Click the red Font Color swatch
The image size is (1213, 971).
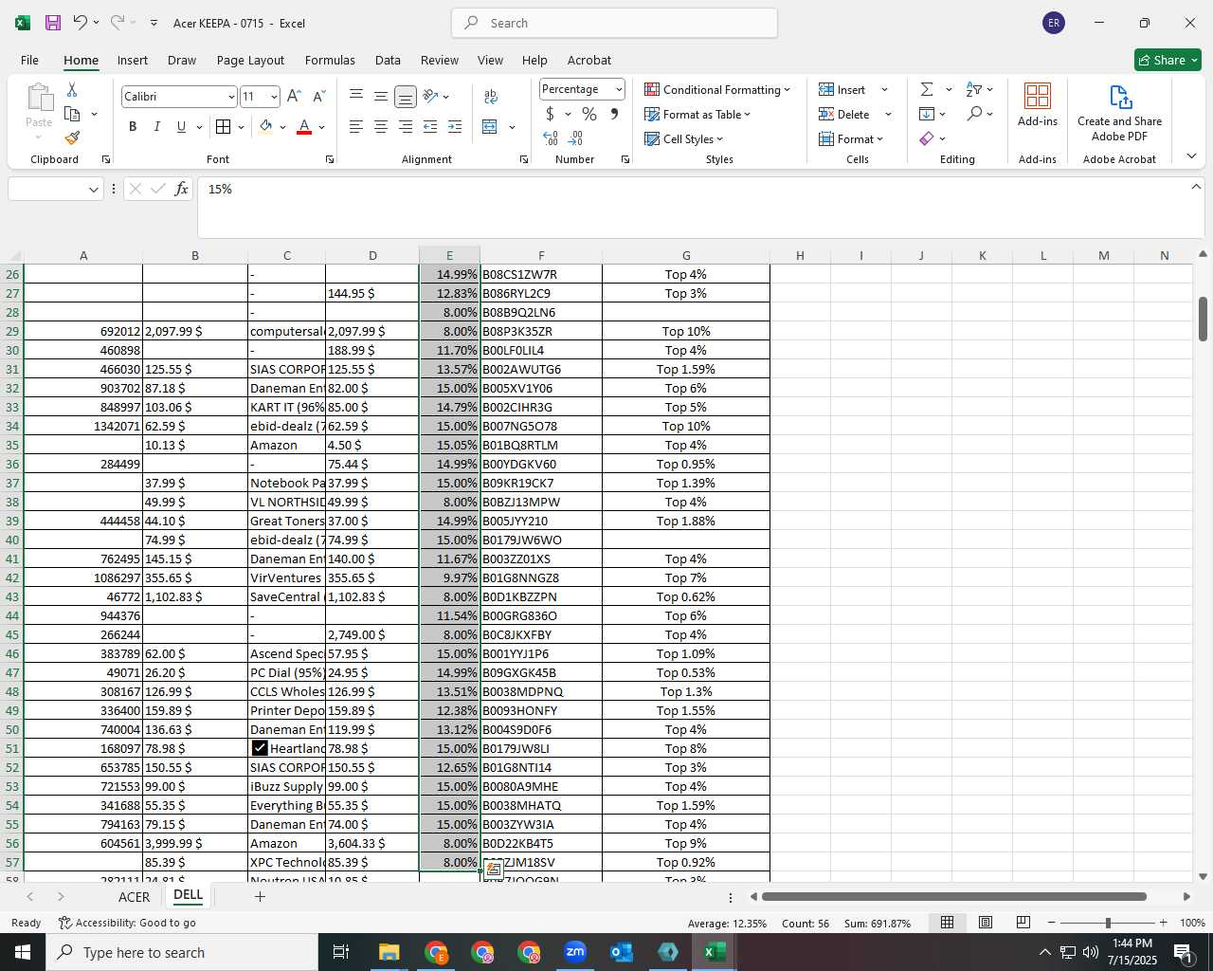(304, 126)
